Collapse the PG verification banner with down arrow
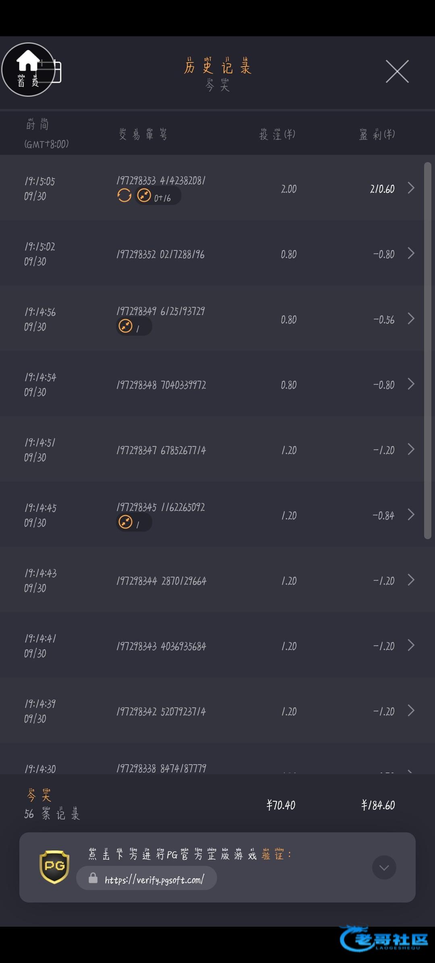Screen dimensions: 435x963 click(384, 867)
